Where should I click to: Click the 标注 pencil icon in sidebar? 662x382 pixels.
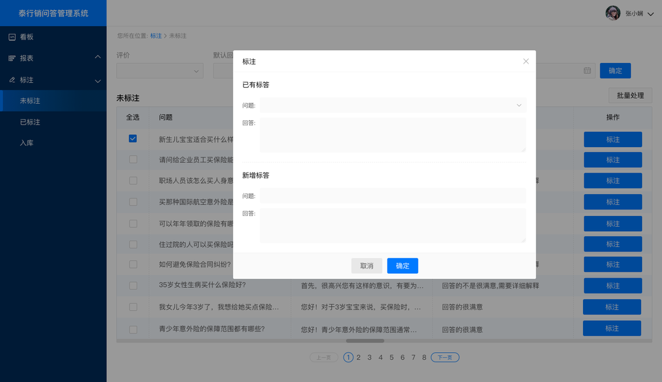tap(12, 80)
